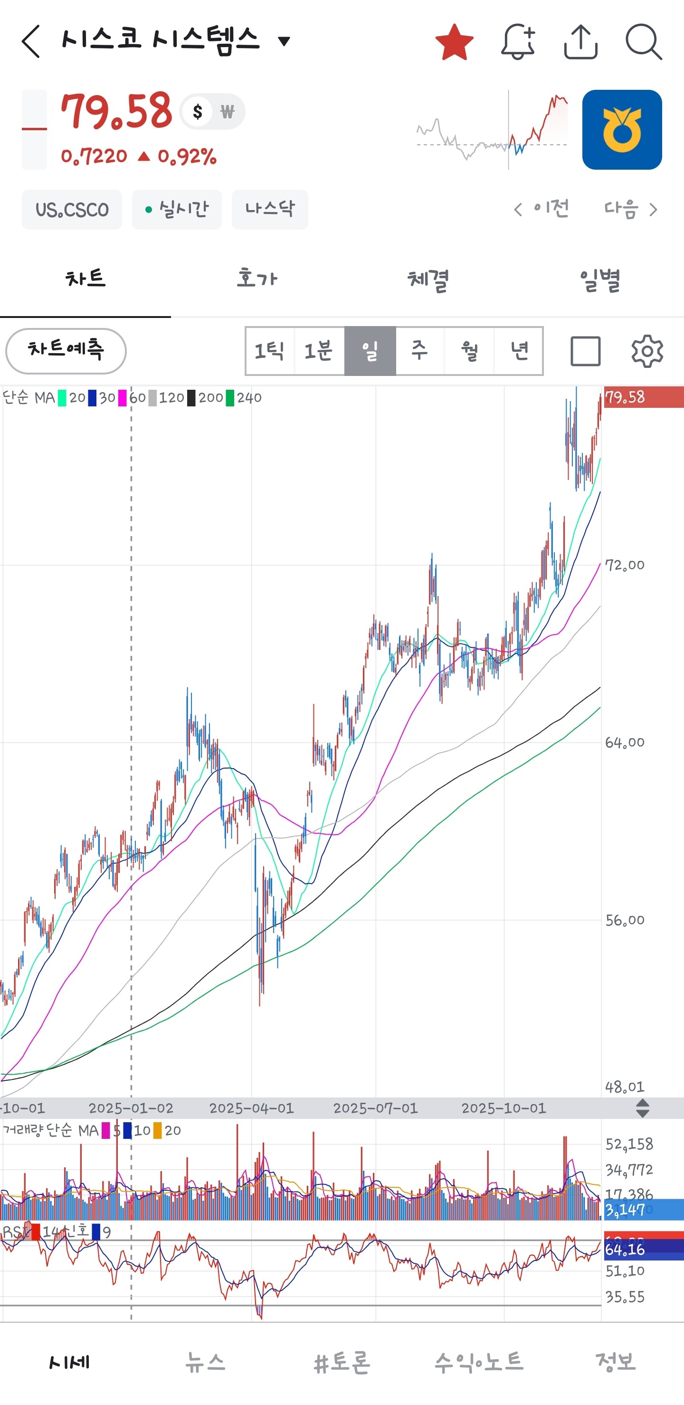This screenshot has width=684, height=1405.
Task: Expand the 시스코 시스템스 stock name dropdown
Action: 284,41
